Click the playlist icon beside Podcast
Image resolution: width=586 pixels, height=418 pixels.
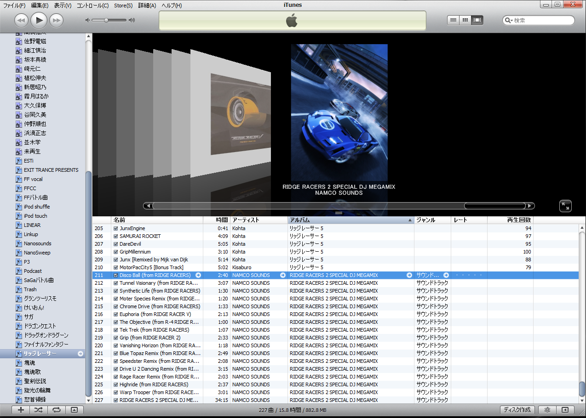[19, 271]
